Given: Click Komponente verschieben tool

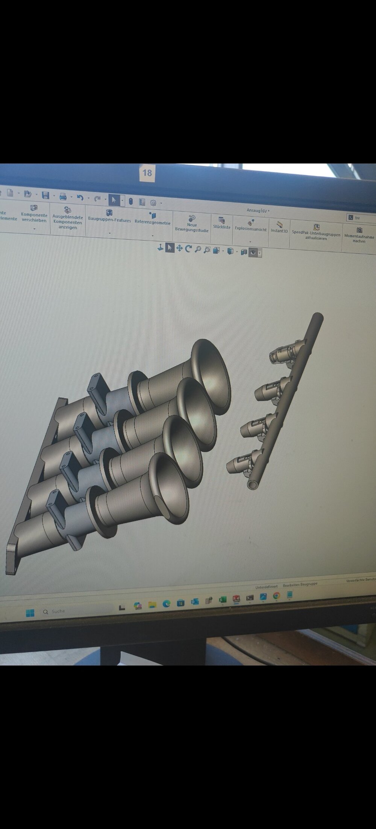Looking at the screenshot, I should pyautogui.click(x=34, y=213).
